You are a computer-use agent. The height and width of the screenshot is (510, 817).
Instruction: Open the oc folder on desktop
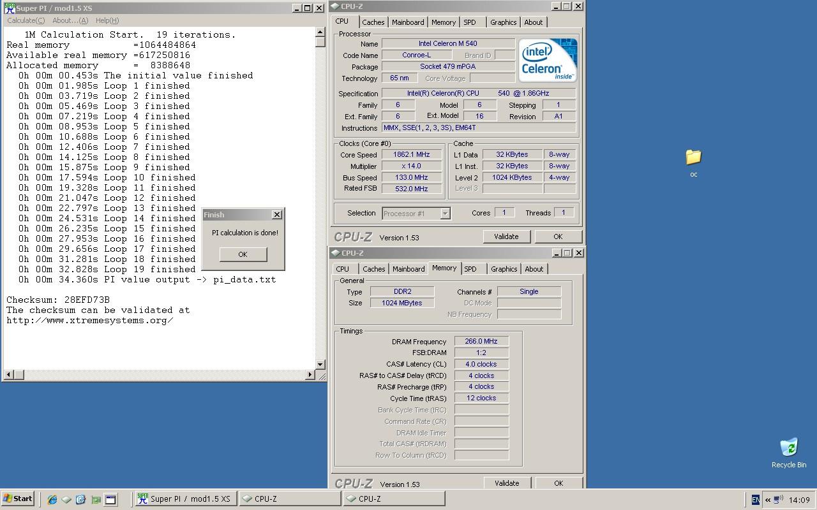[693, 157]
